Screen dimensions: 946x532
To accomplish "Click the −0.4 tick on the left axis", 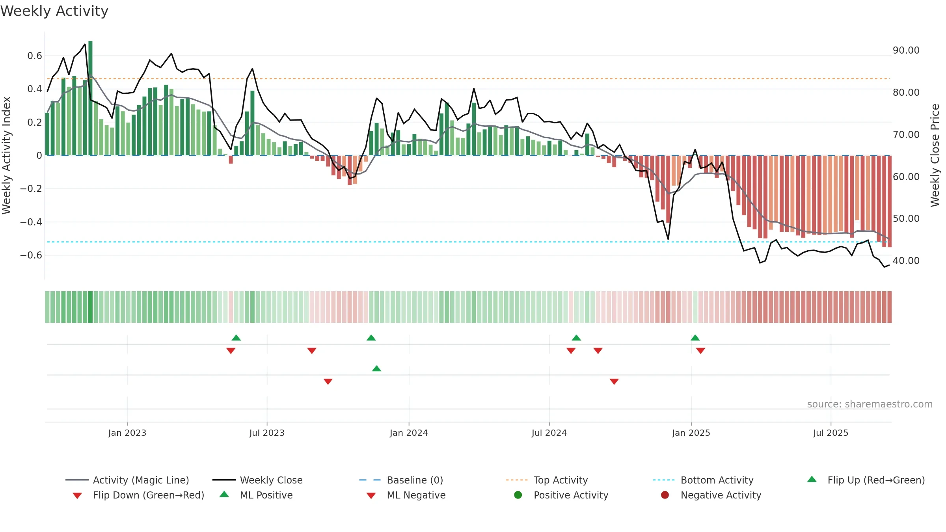I will pyautogui.click(x=31, y=222).
